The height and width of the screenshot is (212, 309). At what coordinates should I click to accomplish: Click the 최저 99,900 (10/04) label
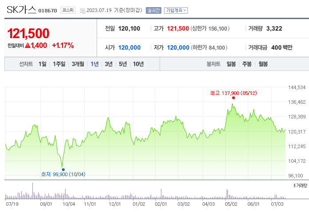(x=63, y=174)
